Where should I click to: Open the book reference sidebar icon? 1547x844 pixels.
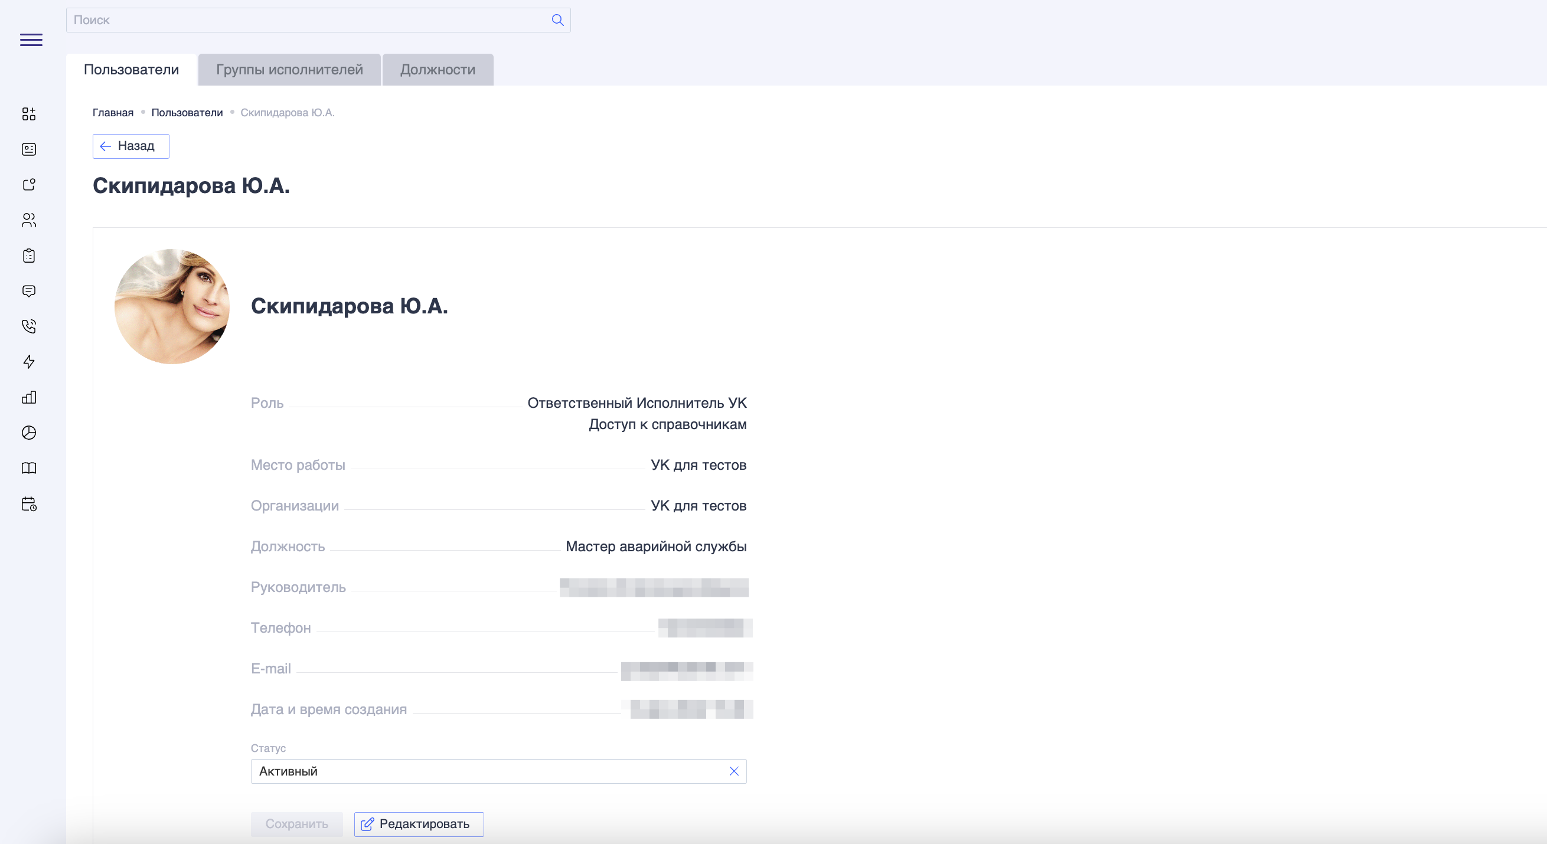tap(29, 468)
